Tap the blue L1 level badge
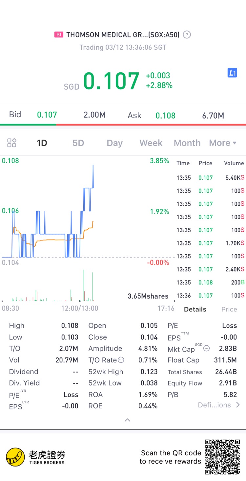246x481 pixels. (x=232, y=73)
